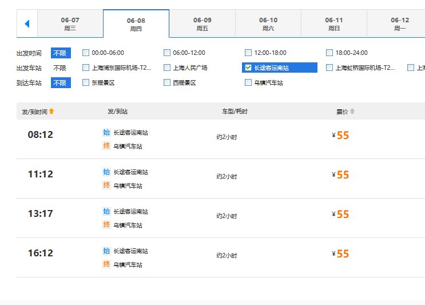Click the 车型/耗时 column header
This screenshot has height=305, width=425.
(x=235, y=112)
